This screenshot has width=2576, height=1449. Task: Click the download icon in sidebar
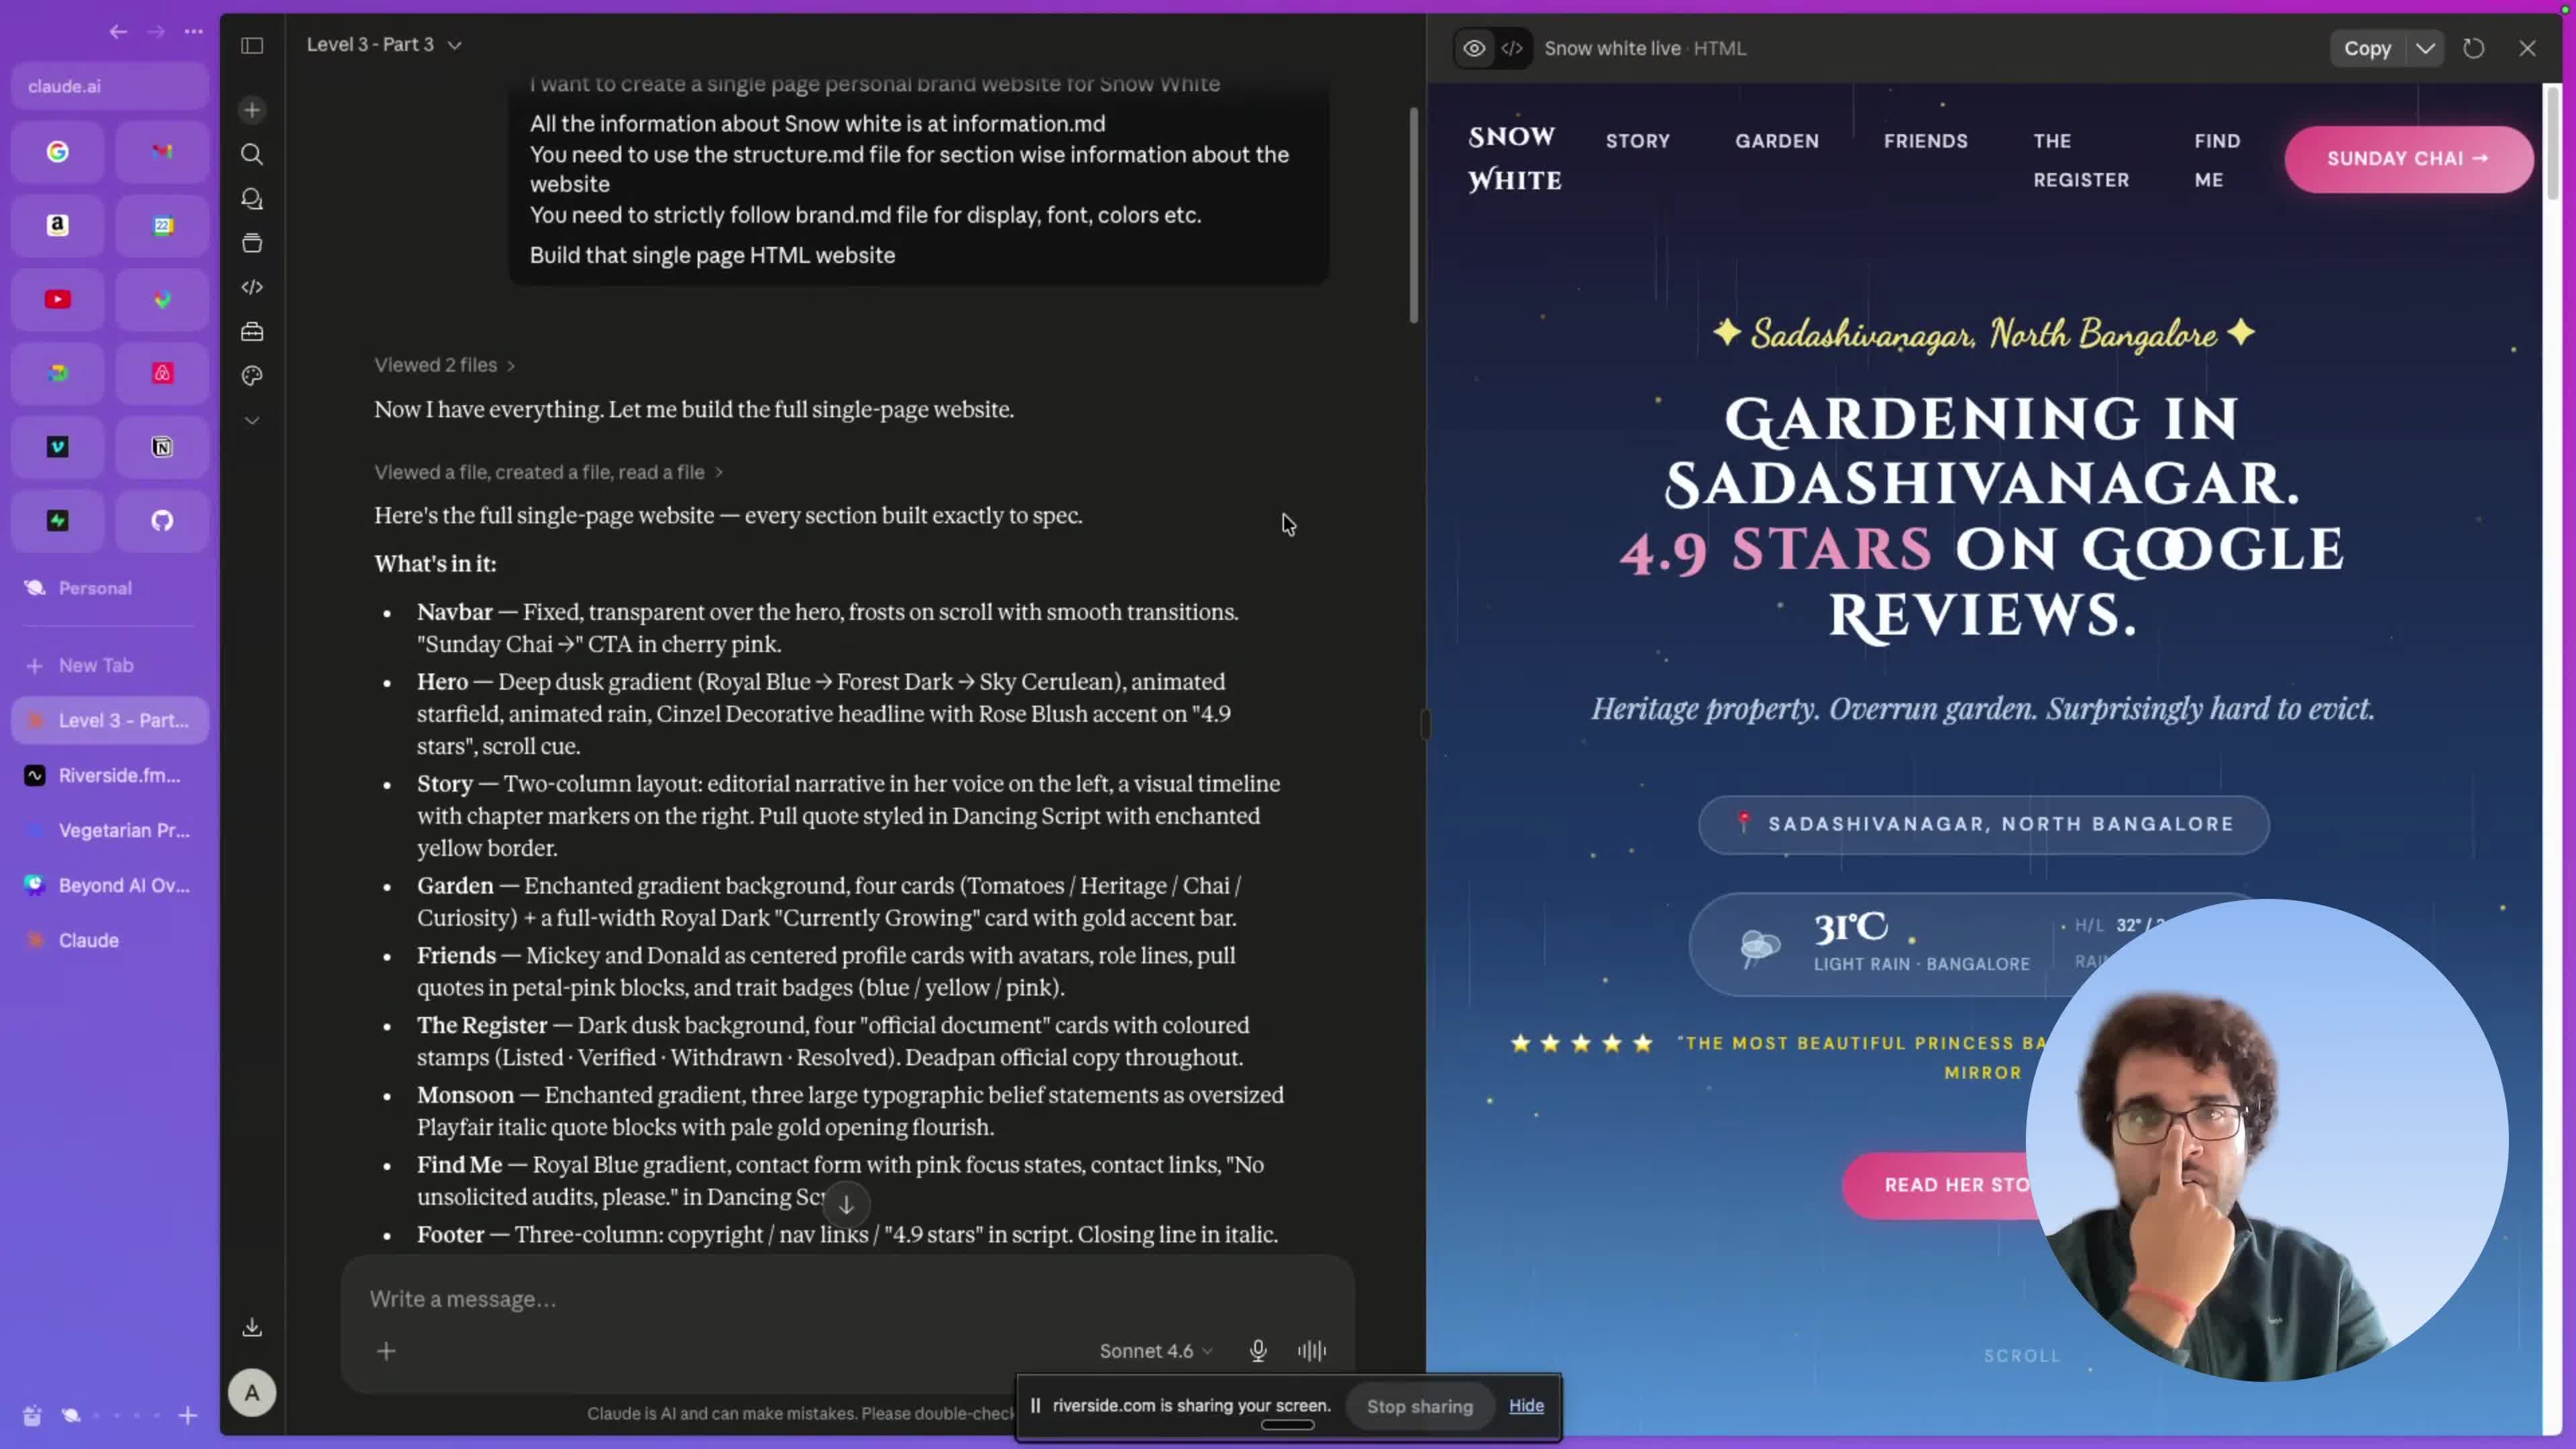(252, 1327)
